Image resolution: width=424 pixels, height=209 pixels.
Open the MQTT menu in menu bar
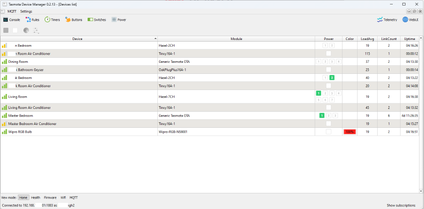pyautogui.click(x=12, y=11)
